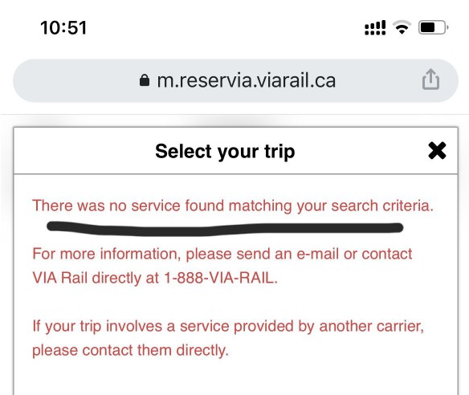Tap the padlock security icon
The image size is (469, 395).
coord(145,80)
